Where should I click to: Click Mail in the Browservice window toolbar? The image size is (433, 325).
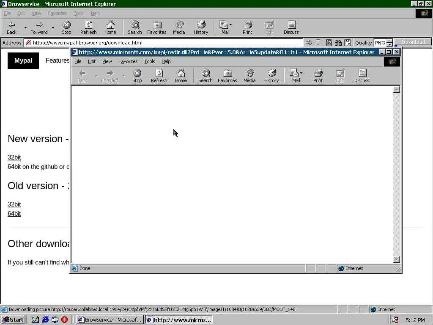click(225, 28)
